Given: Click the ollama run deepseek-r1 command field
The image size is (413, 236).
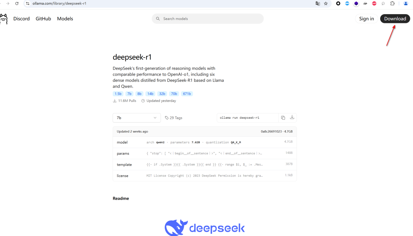Looking at the screenshot, I should click(x=247, y=118).
